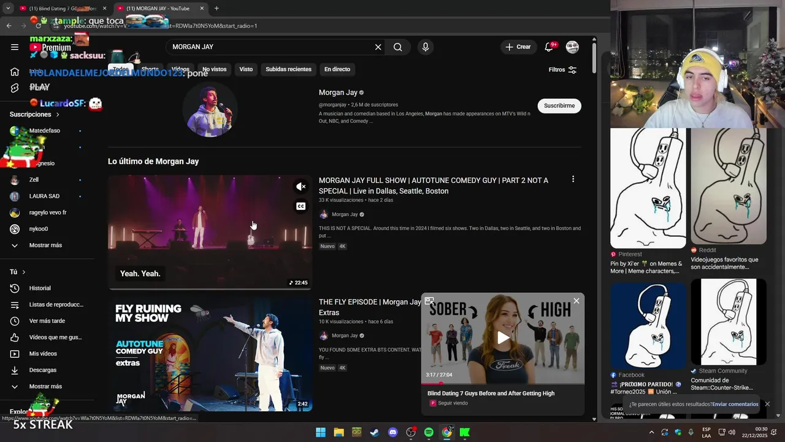Image resolution: width=785 pixels, height=442 pixels.
Task: Open Ver más tarde
Action: [x=47, y=321]
